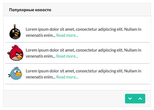Image resolution: width=154 pixels, height=110 pixels.
Task: Open Read more link beside red bird
Action: pyautogui.click(x=67, y=56)
